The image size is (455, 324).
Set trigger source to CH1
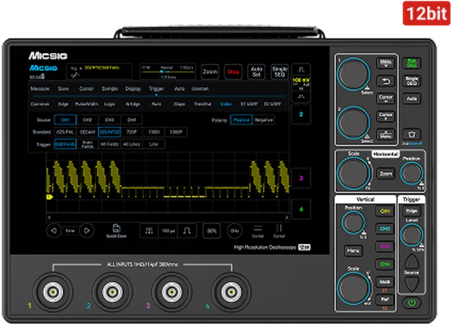[x=65, y=120]
